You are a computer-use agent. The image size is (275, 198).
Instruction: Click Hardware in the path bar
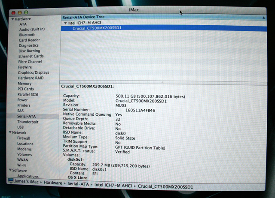tap(53, 183)
